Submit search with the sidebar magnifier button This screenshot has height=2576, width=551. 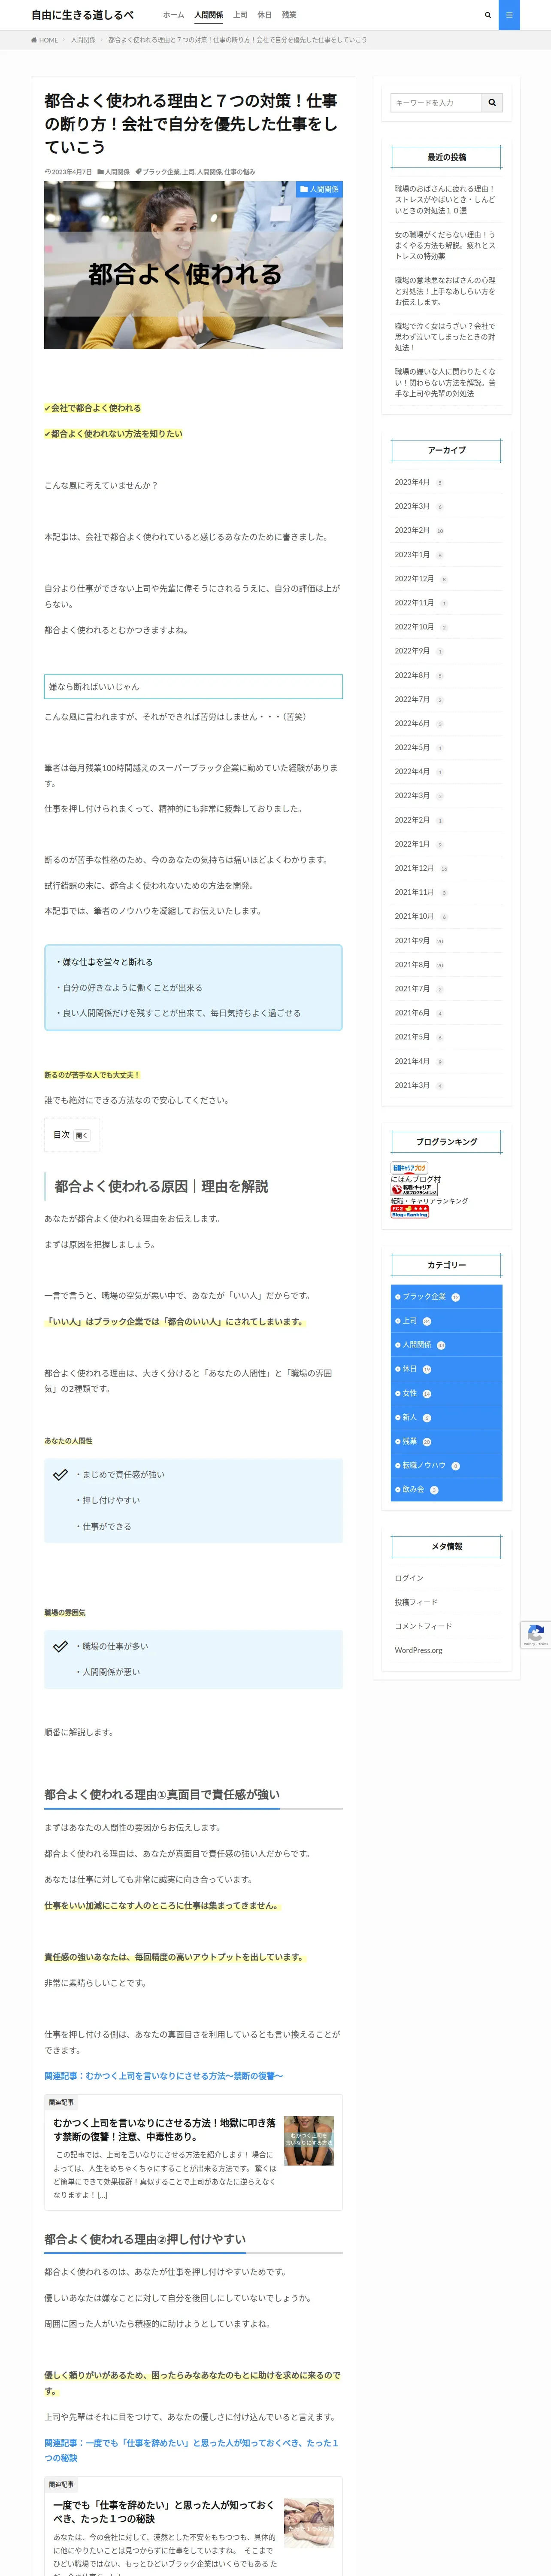click(x=492, y=103)
